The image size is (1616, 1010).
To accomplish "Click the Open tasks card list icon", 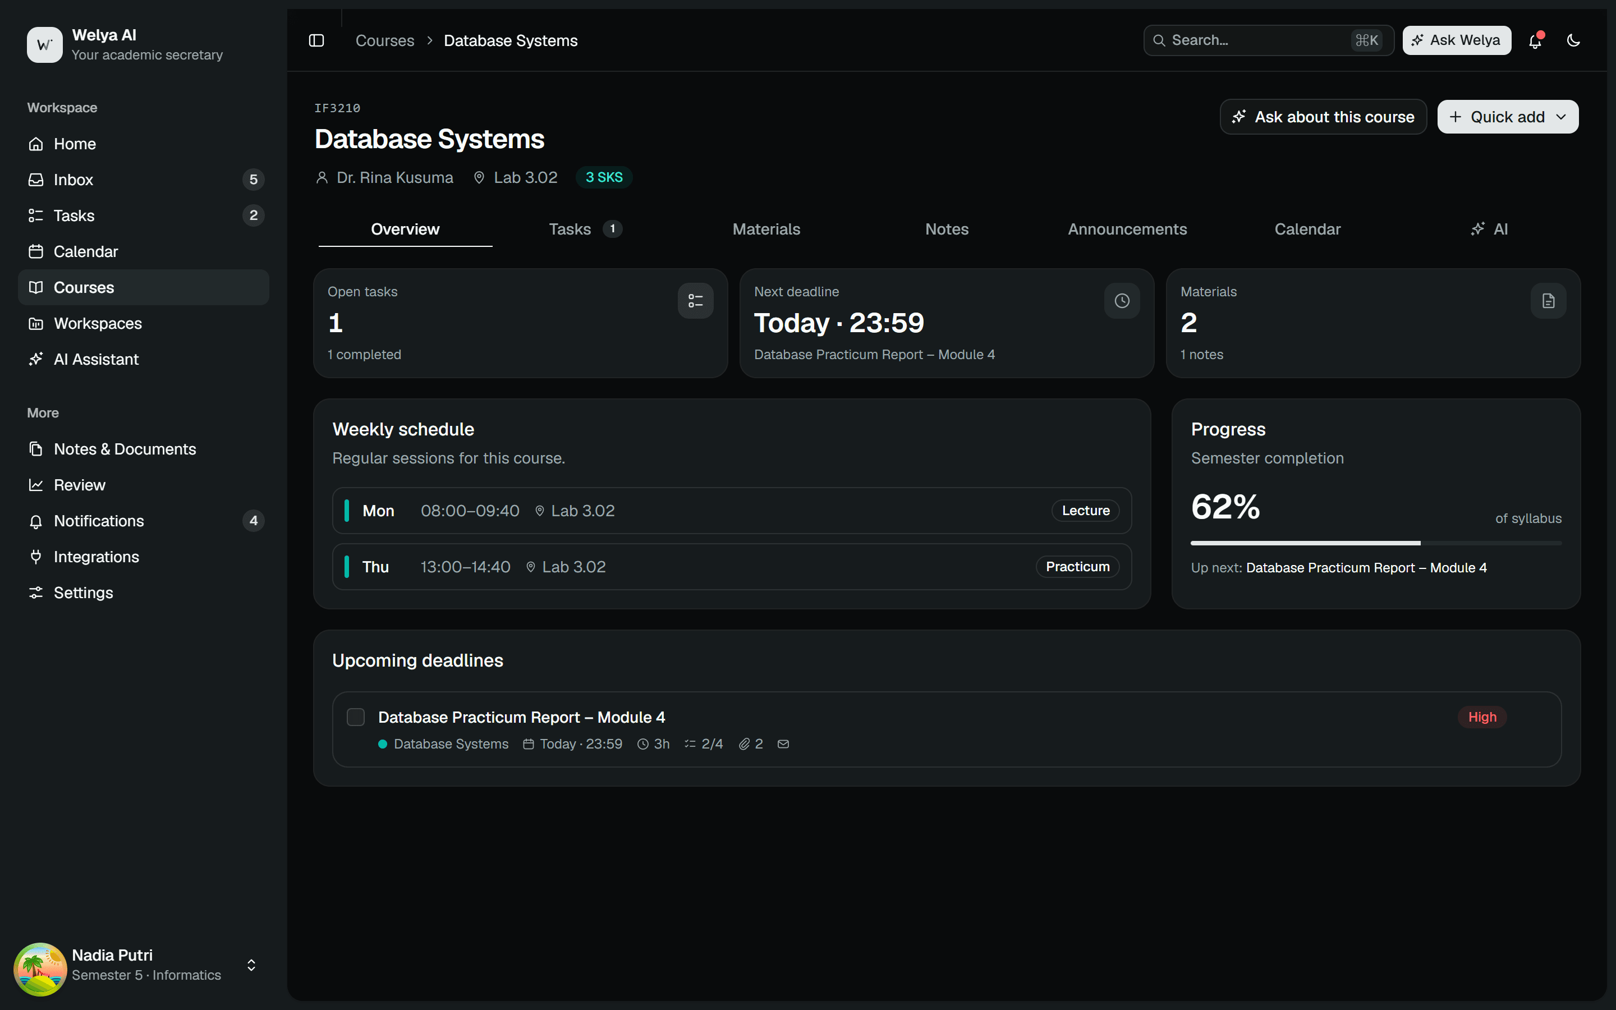I will pyautogui.click(x=695, y=301).
